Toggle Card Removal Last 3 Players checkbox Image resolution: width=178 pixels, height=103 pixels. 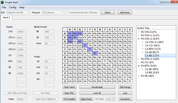(68, 12)
